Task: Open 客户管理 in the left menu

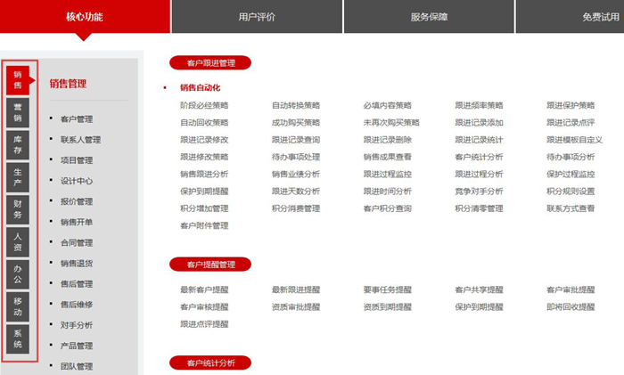Action: coord(77,119)
